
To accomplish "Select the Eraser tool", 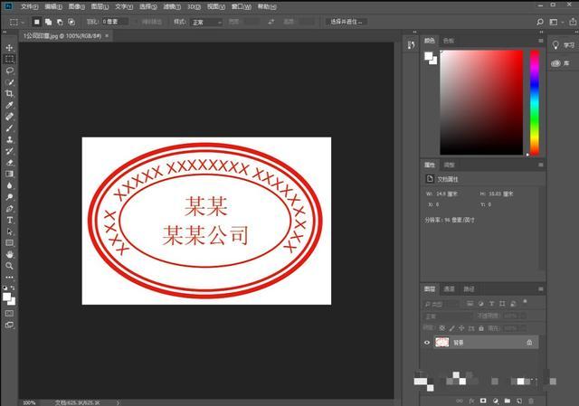I will 10,163.
